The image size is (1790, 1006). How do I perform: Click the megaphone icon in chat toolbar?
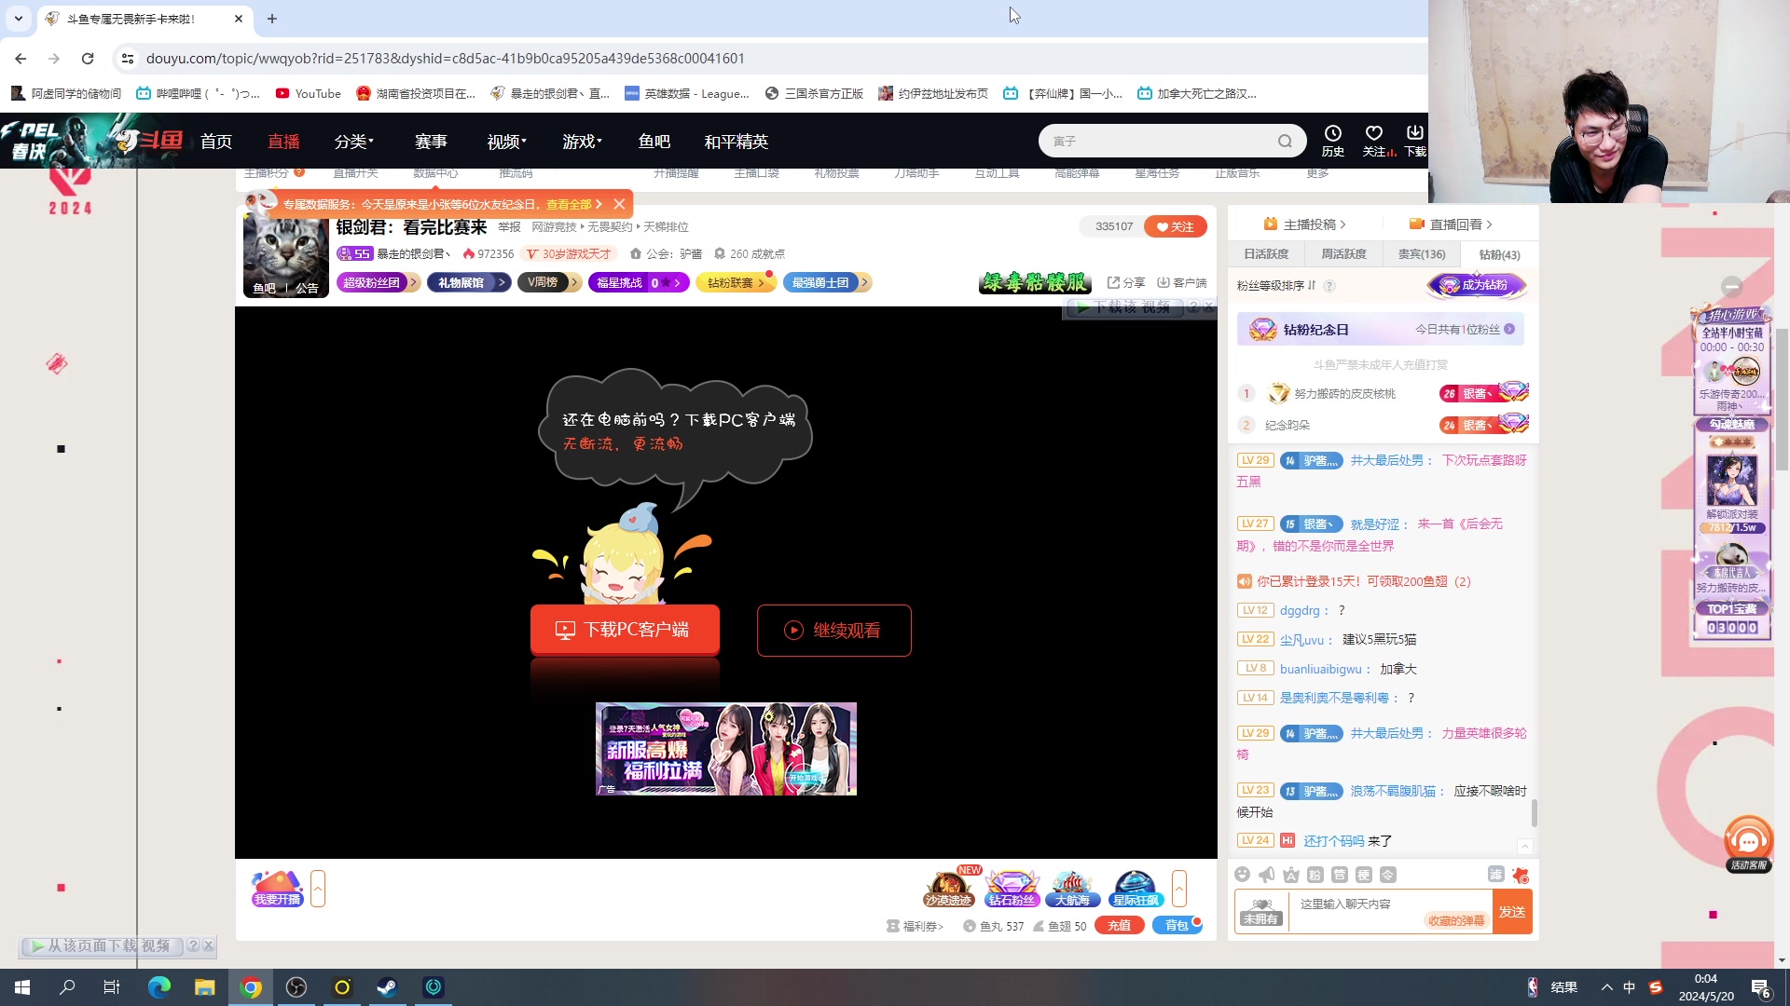coord(1266,875)
